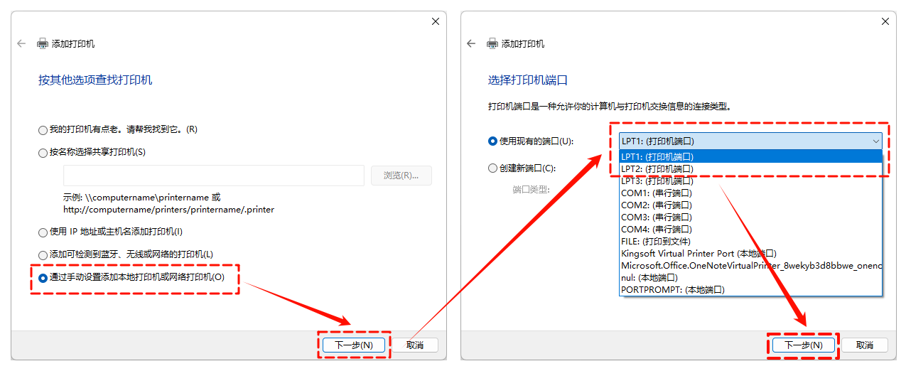Viewport: 906px width, 371px height.
Task: Choose "按名称选择共享打印机" radio button
Action: click(43, 152)
